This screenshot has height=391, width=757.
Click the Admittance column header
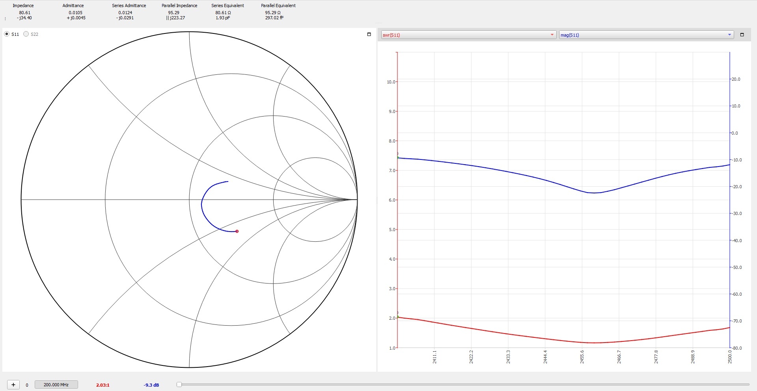coord(73,6)
